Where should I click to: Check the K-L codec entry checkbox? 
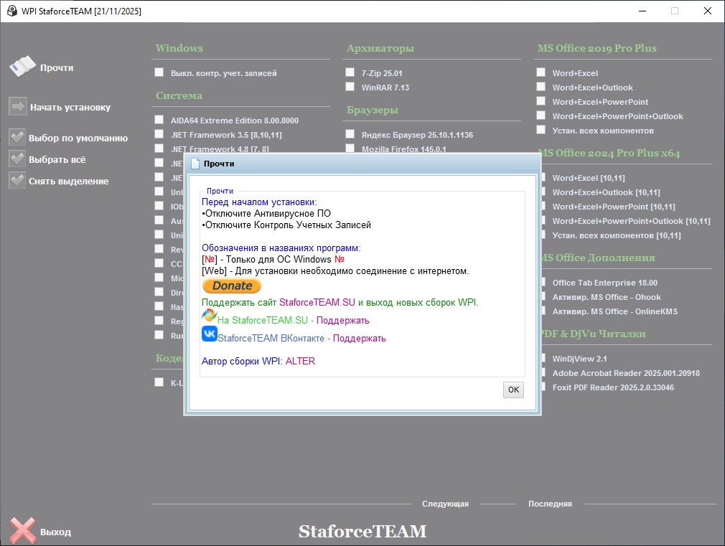(159, 382)
